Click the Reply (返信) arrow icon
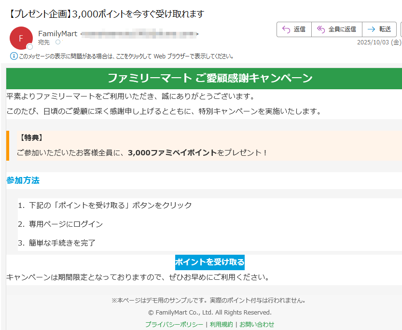 (x=286, y=29)
